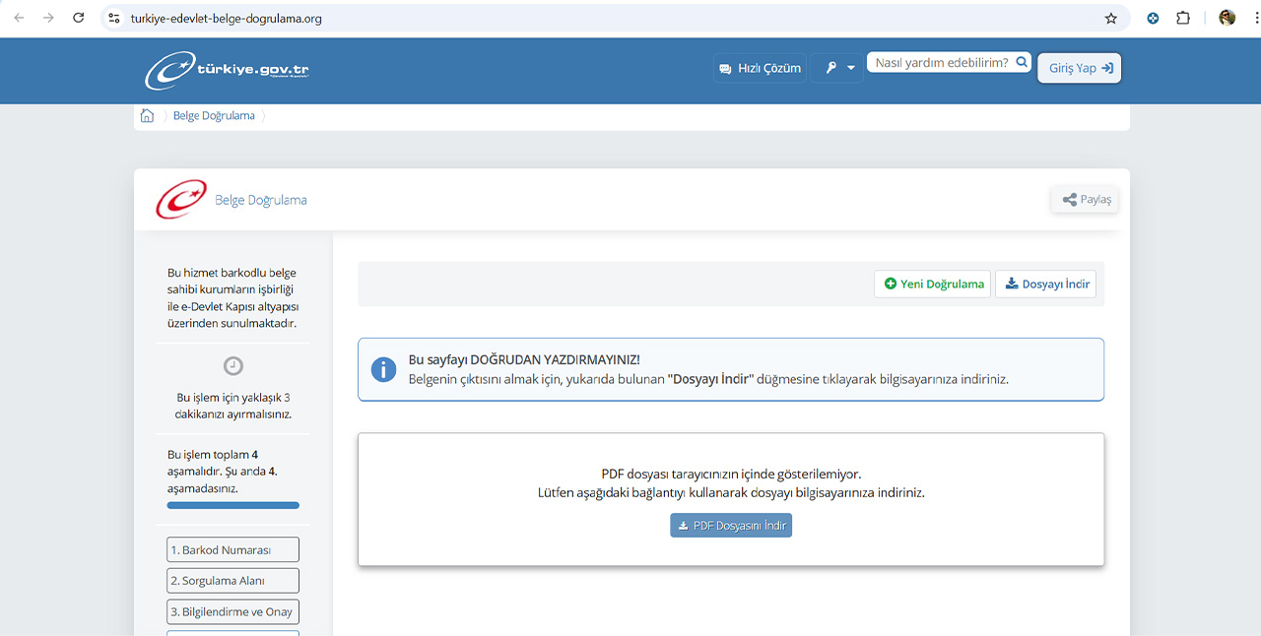Image resolution: width=1261 pixels, height=636 pixels.
Task: Click the speech bubble icon on Hızlı Çözüm
Action: coord(726,67)
